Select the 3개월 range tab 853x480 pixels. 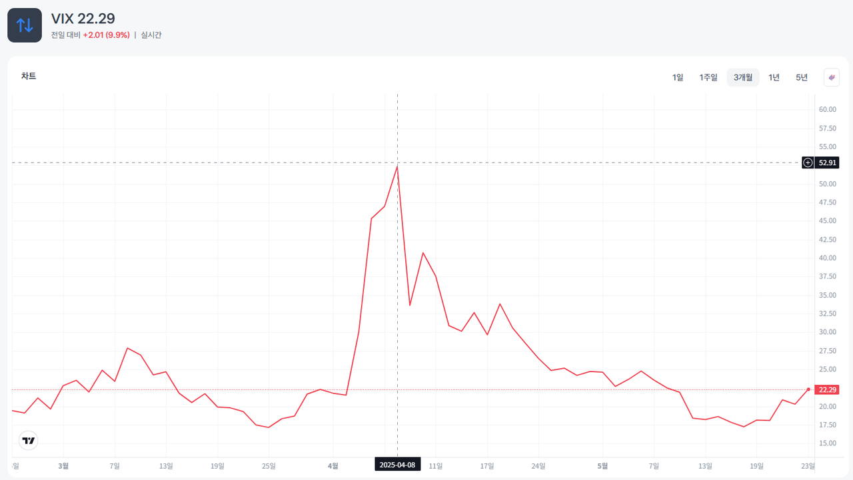click(x=743, y=77)
